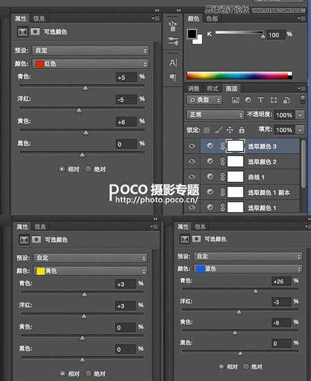Click the layers panel vertical scrollbar
Viewport: 311px width, 381px height.
[x=303, y=164]
